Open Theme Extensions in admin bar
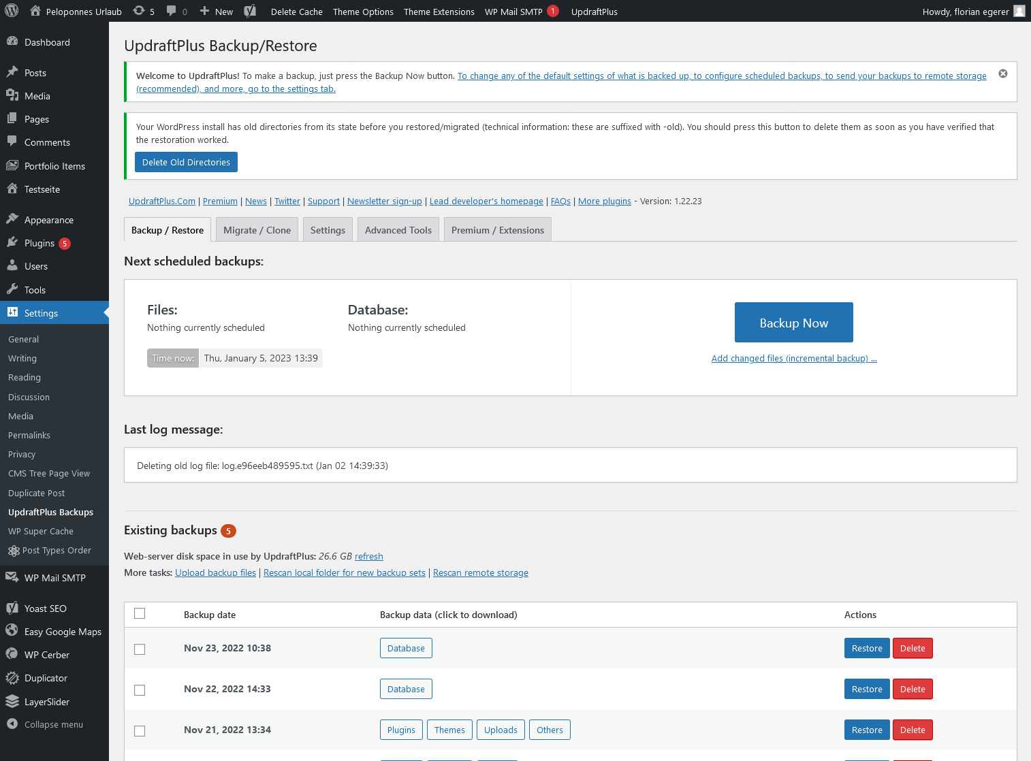This screenshot has width=1031, height=761. coord(439,12)
